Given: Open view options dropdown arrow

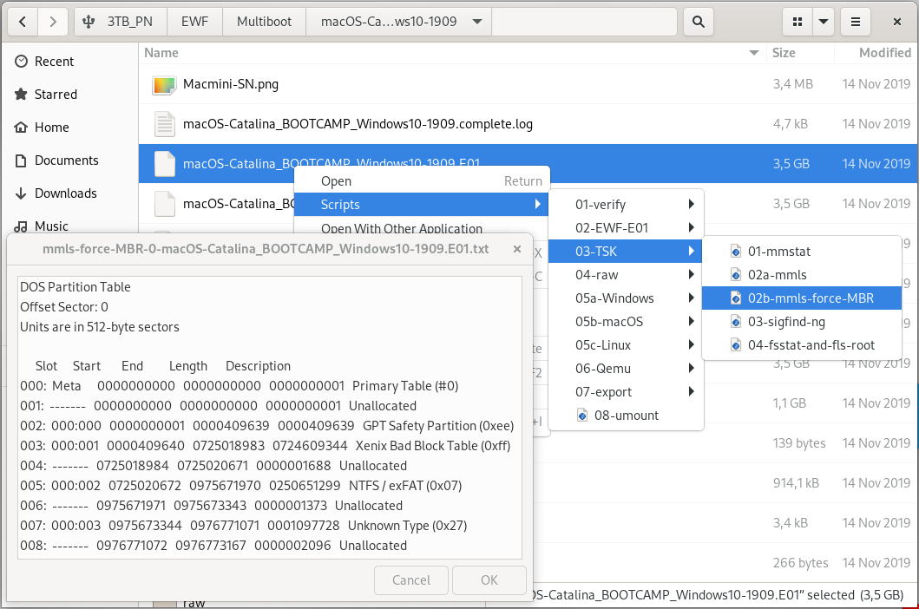Looking at the screenshot, I should pos(824,22).
